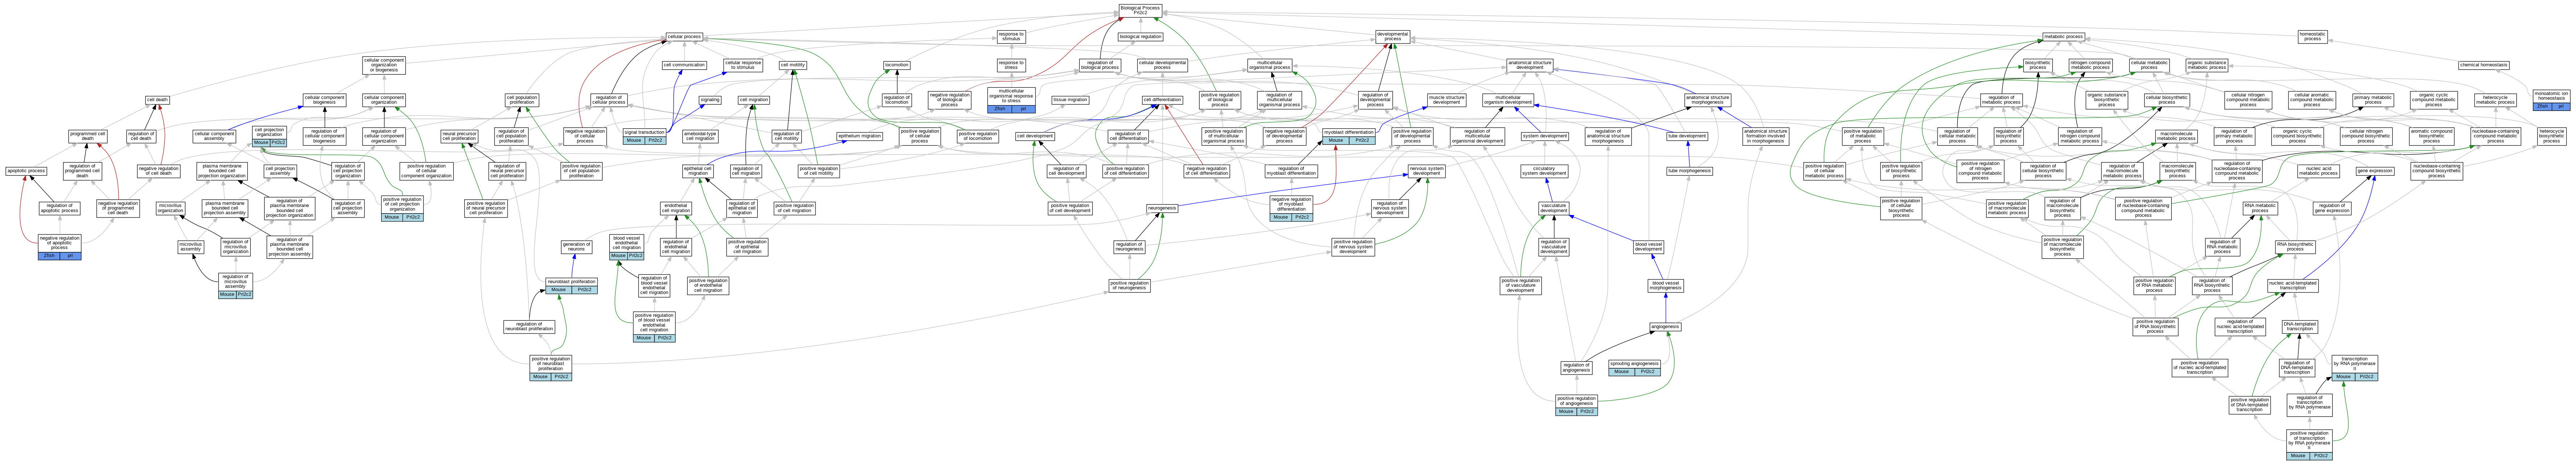The height and width of the screenshot is (464, 2576).
Task: Select the 'programmed cell death' node
Action: coord(88,136)
